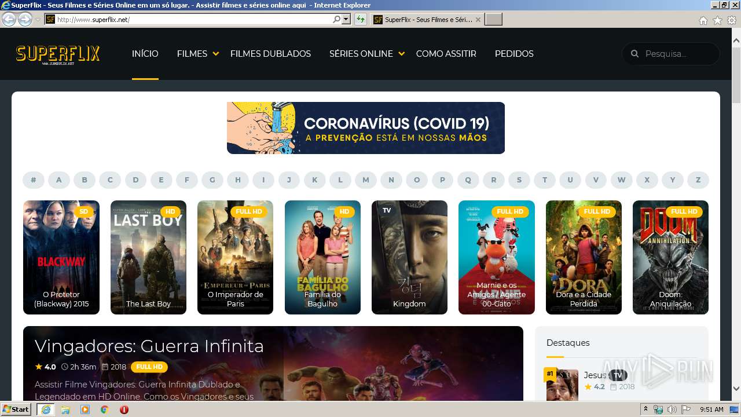Filter titles by letter W
Viewport: 741px width, 417px height.
[x=621, y=180]
